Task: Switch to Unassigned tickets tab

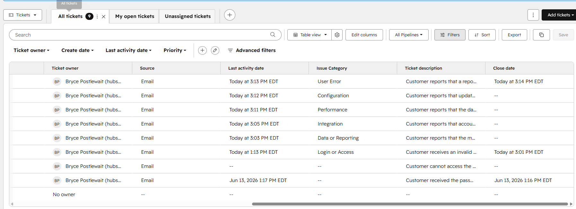Action: coord(188,16)
